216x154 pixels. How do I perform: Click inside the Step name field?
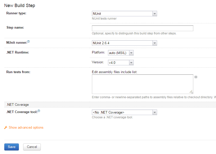pyautogui.click(x=142, y=28)
